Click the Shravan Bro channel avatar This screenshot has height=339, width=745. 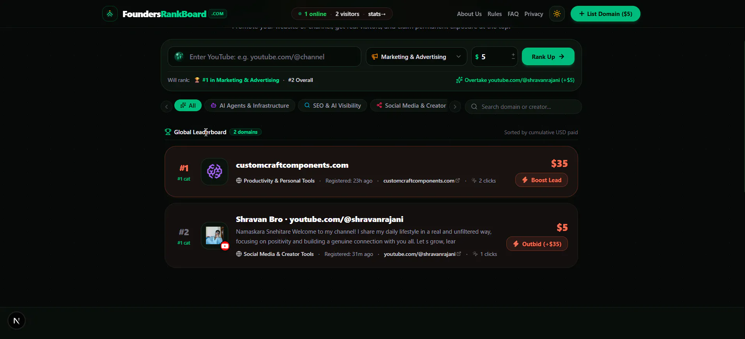[214, 235]
